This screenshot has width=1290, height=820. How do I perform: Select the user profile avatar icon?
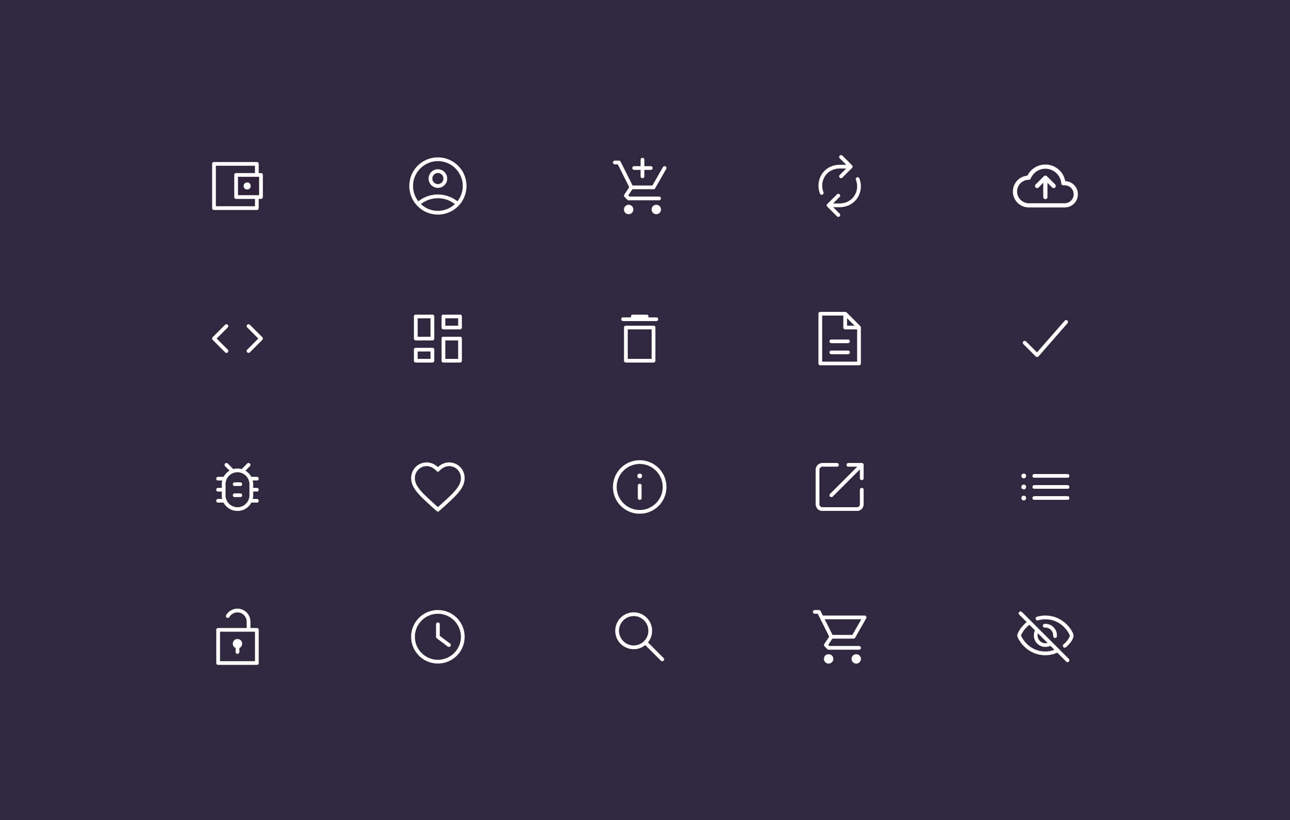pos(438,186)
